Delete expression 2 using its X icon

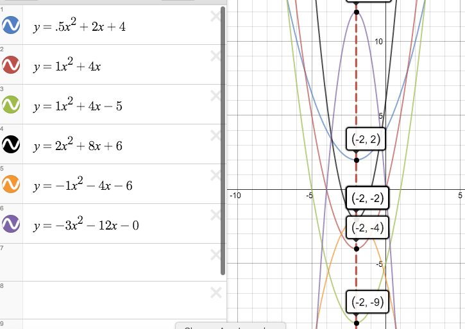coord(216,56)
